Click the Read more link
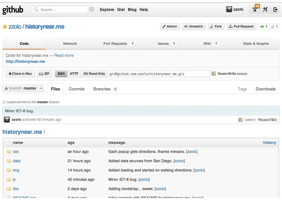Screen dimensions: 282x200 click(64, 55)
